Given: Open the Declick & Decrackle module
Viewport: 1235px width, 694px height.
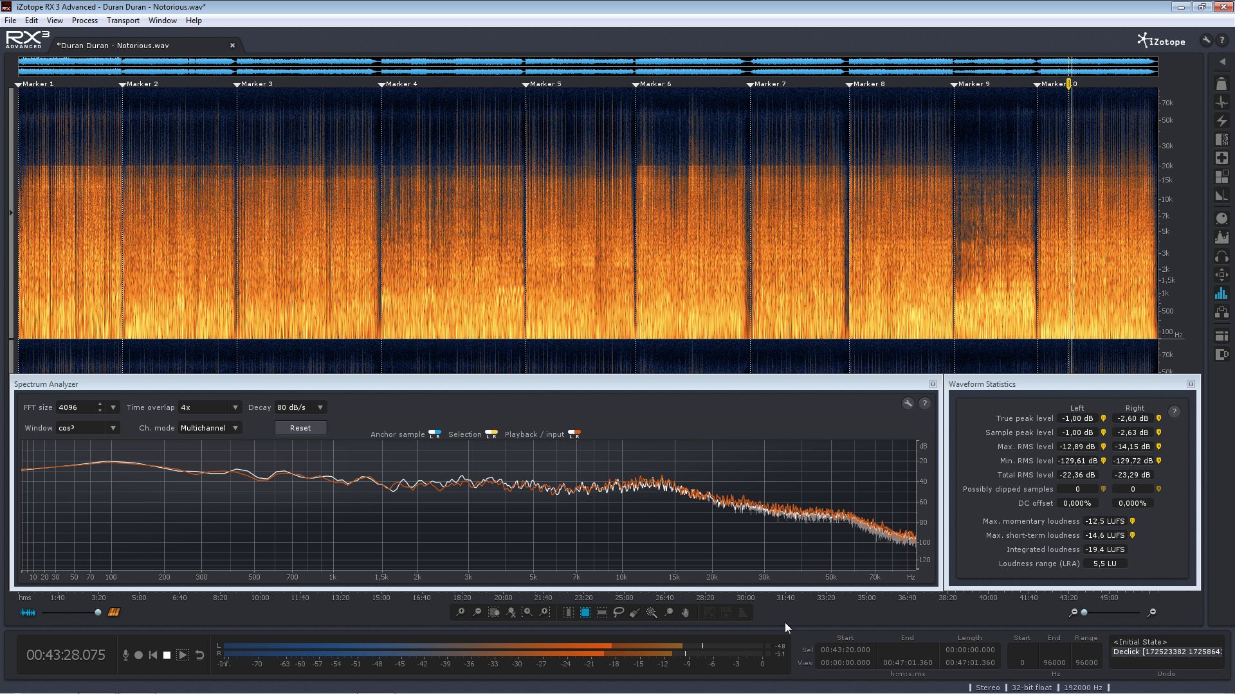Looking at the screenshot, I should coord(1221,102).
